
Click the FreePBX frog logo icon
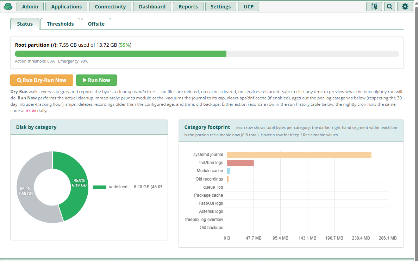click(x=8, y=6)
